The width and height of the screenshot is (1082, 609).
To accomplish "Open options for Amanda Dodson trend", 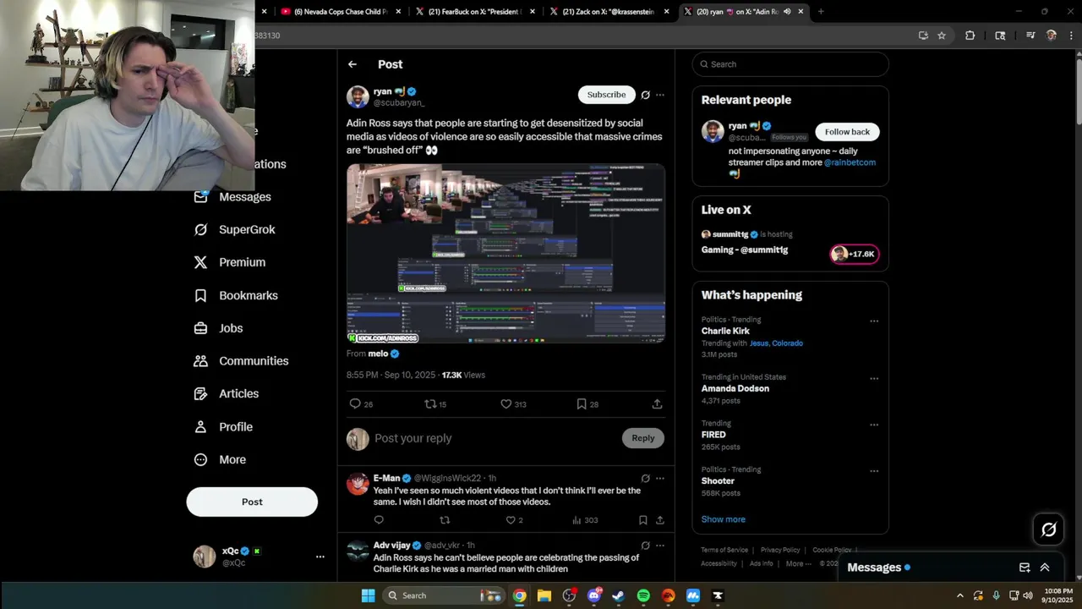I will coord(874,379).
